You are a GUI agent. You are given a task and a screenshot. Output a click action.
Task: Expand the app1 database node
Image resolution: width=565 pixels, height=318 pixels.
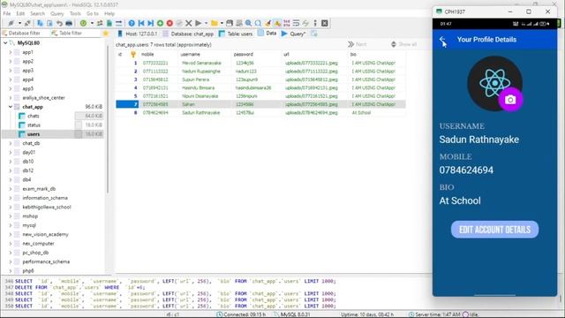pos(11,52)
